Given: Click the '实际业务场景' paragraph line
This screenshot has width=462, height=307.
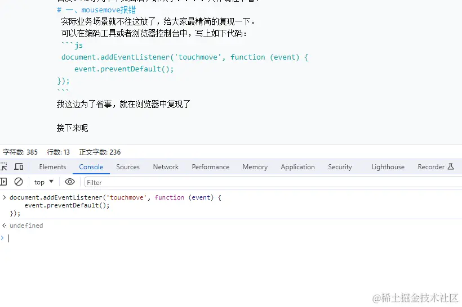Looking at the screenshot, I should (x=158, y=21).
